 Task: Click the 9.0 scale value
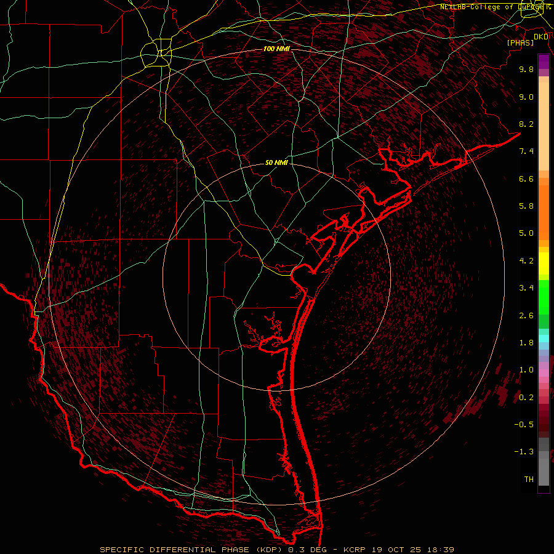click(x=526, y=97)
